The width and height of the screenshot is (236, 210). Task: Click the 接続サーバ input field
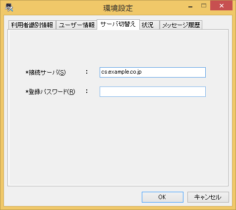[153, 72]
